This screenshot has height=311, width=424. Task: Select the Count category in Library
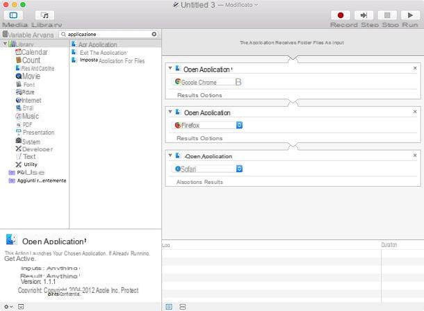[x=28, y=60]
